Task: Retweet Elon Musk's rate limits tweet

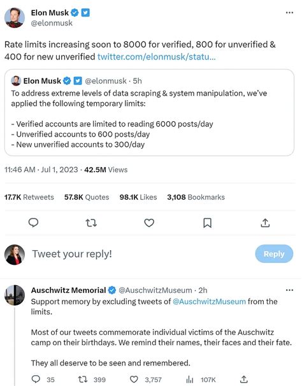Action: pyautogui.click(x=91, y=223)
